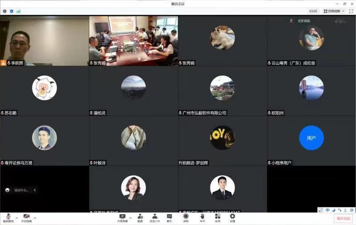Enter full screen using top-right icon
The width and height of the screenshot is (356, 225).
[351, 11]
